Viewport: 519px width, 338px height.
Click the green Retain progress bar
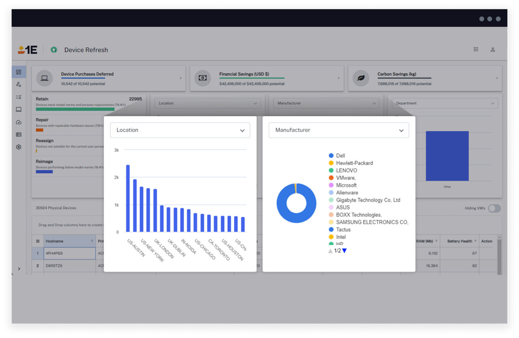tap(75, 109)
